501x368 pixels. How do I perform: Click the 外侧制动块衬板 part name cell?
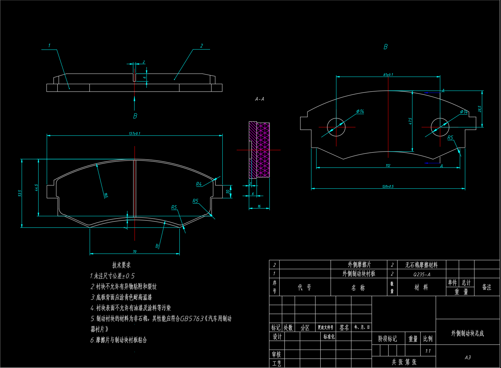[359, 274]
